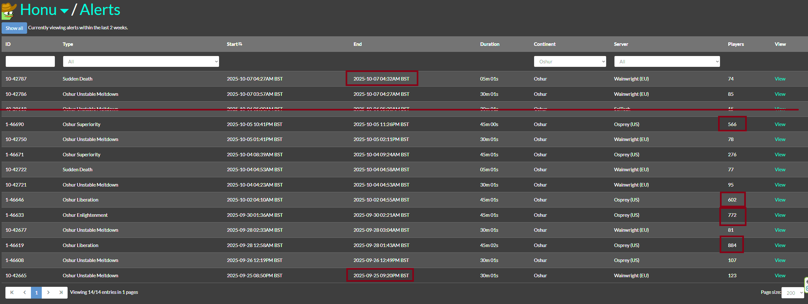808x304 pixels.
Task: Click Sudden Death in row 10-42722
Action: coord(77,170)
